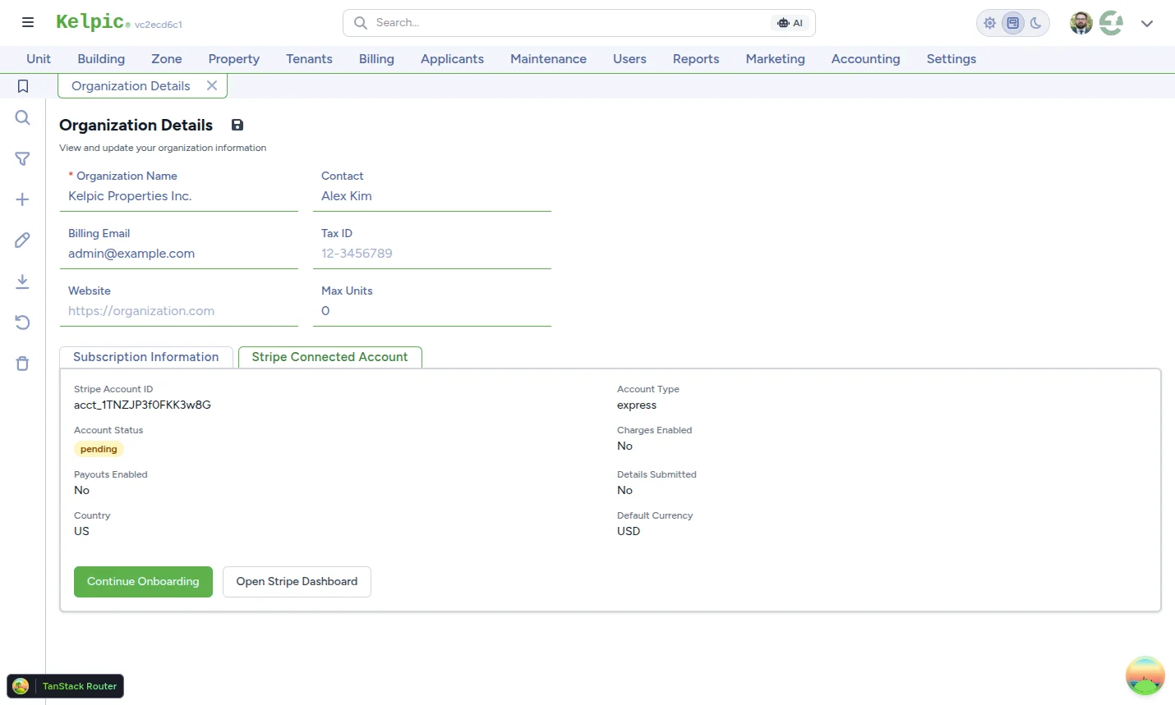Click the sidebar add plus icon
This screenshot has width=1175, height=705.
(23, 199)
